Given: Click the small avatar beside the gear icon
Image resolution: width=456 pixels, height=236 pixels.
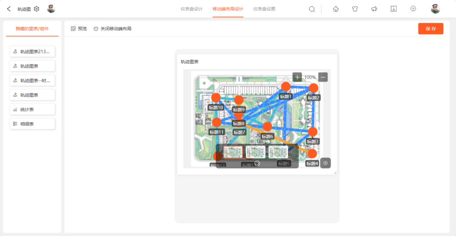Looking at the screenshot, I should [x=51, y=9].
